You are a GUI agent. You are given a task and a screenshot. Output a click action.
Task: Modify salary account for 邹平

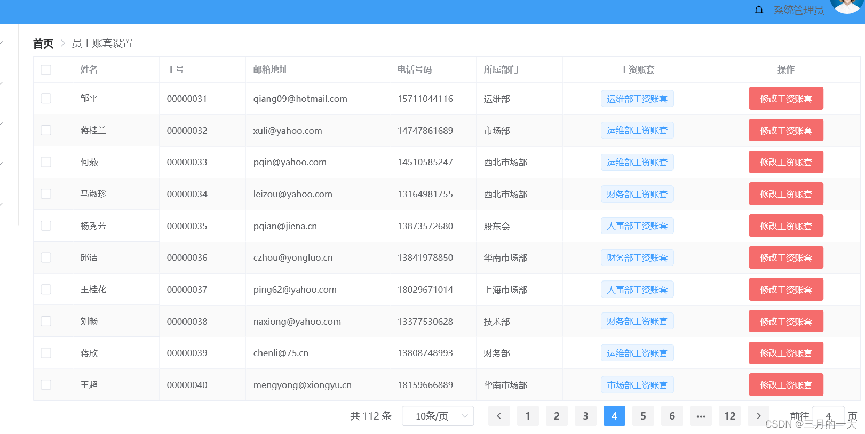click(x=786, y=99)
